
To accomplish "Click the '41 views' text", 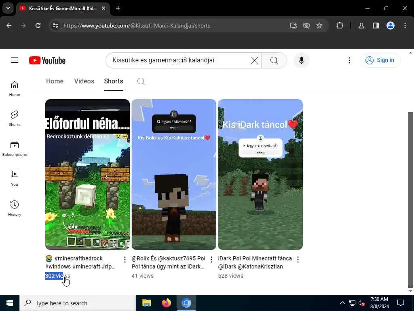I will [143, 276].
